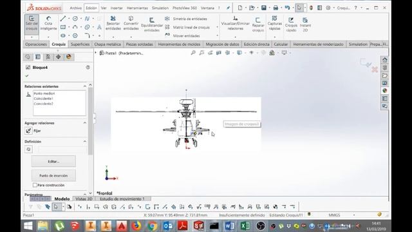
Task: Click the Editar... button
Action: (53, 161)
